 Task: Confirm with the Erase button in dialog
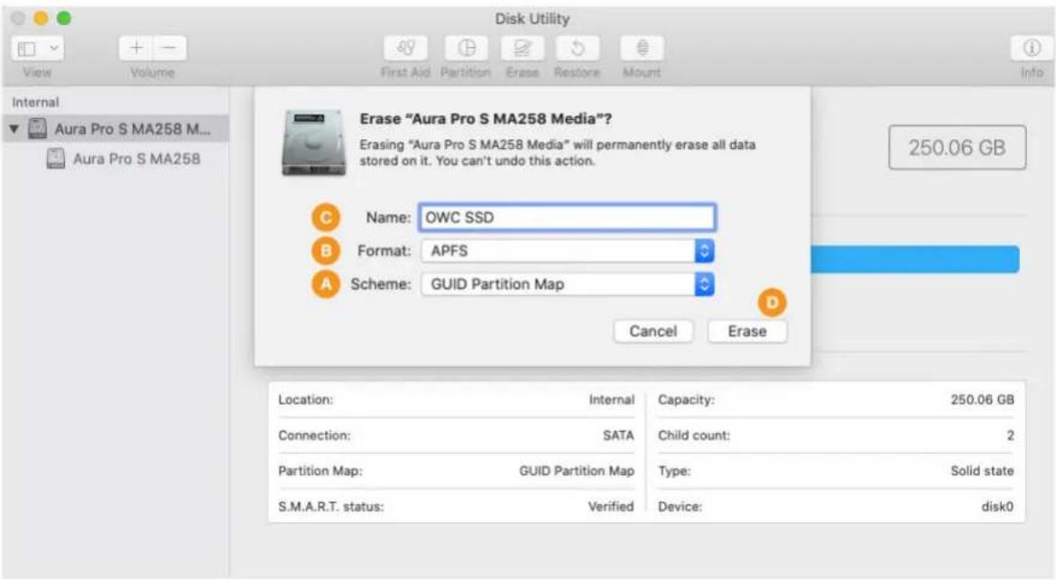747,331
